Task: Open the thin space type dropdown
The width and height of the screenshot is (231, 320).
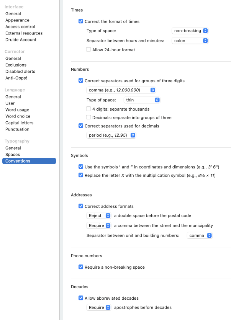Action: (x=142, y=100)
